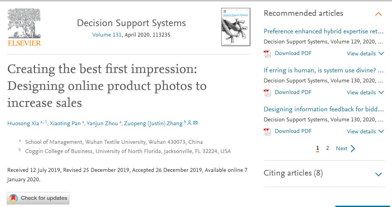Viewport: 392px width, 207px height.
Task: Expand View details for the third recommended article
Action: [365, 131]
